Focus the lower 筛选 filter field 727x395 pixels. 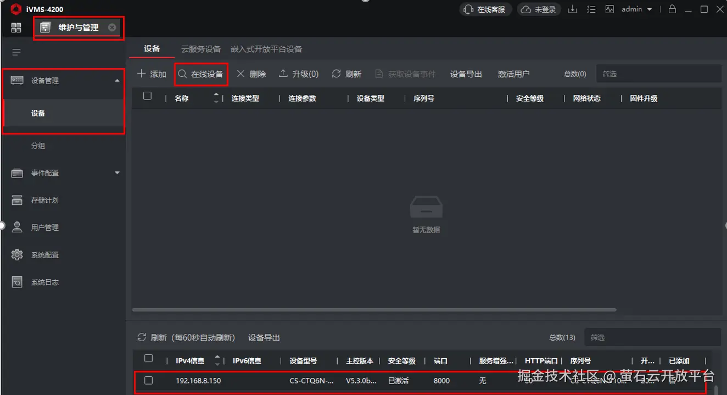(652, 337)
